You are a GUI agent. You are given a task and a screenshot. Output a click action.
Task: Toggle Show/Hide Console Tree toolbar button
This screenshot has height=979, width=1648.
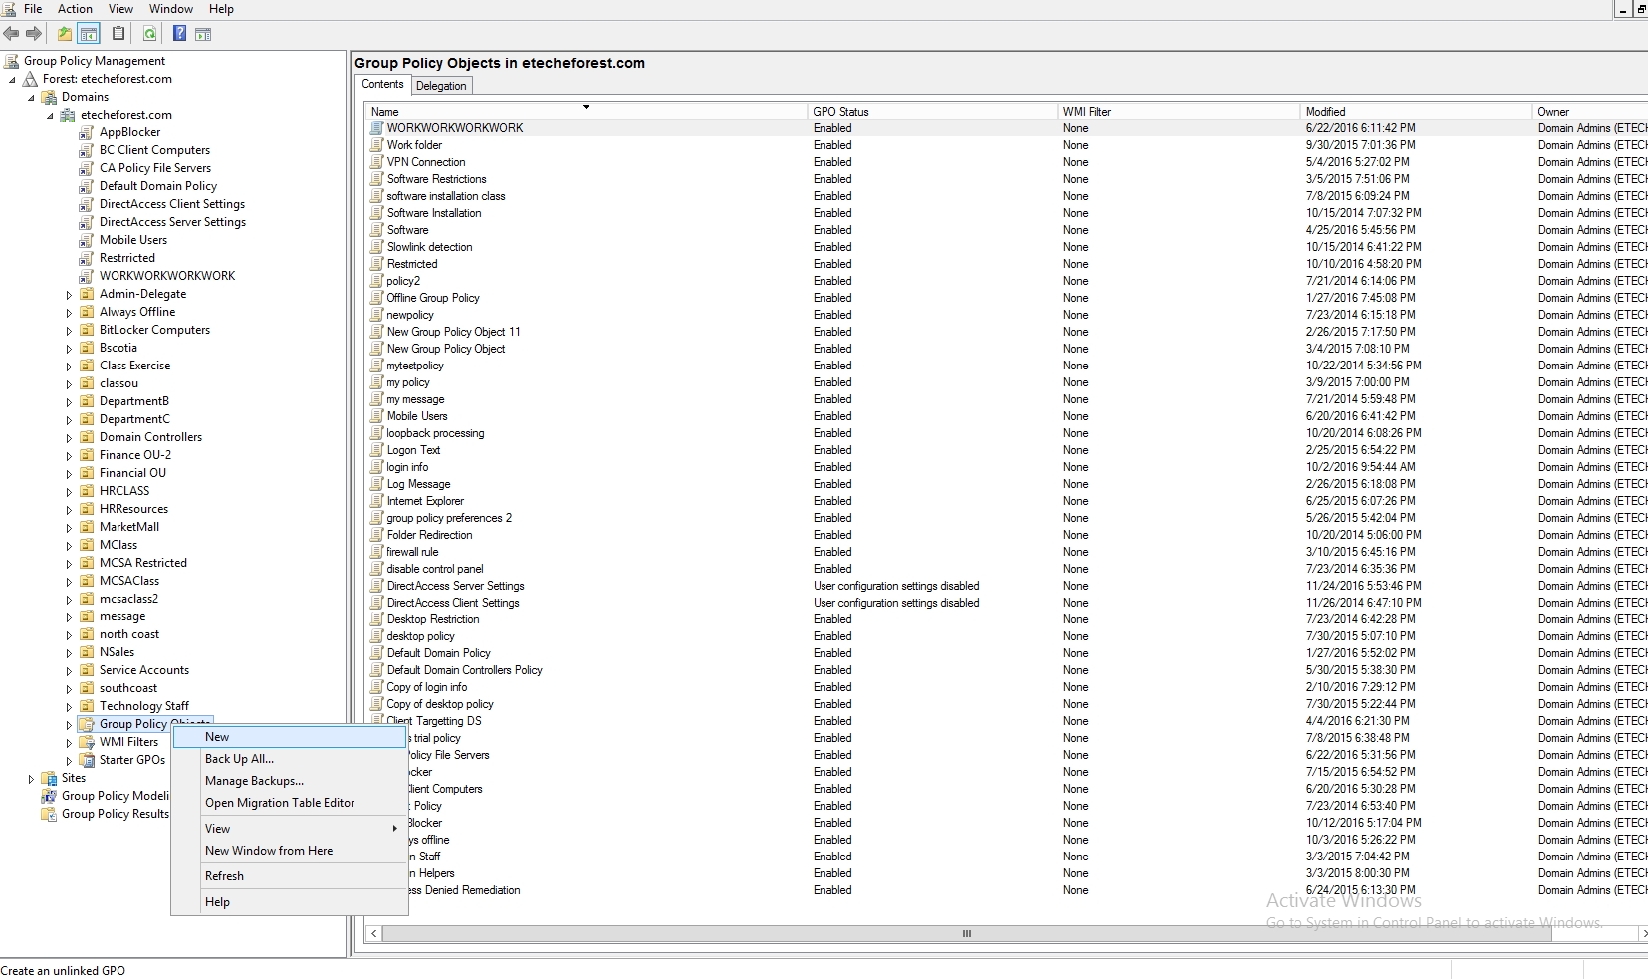click(x=89, y=34)
